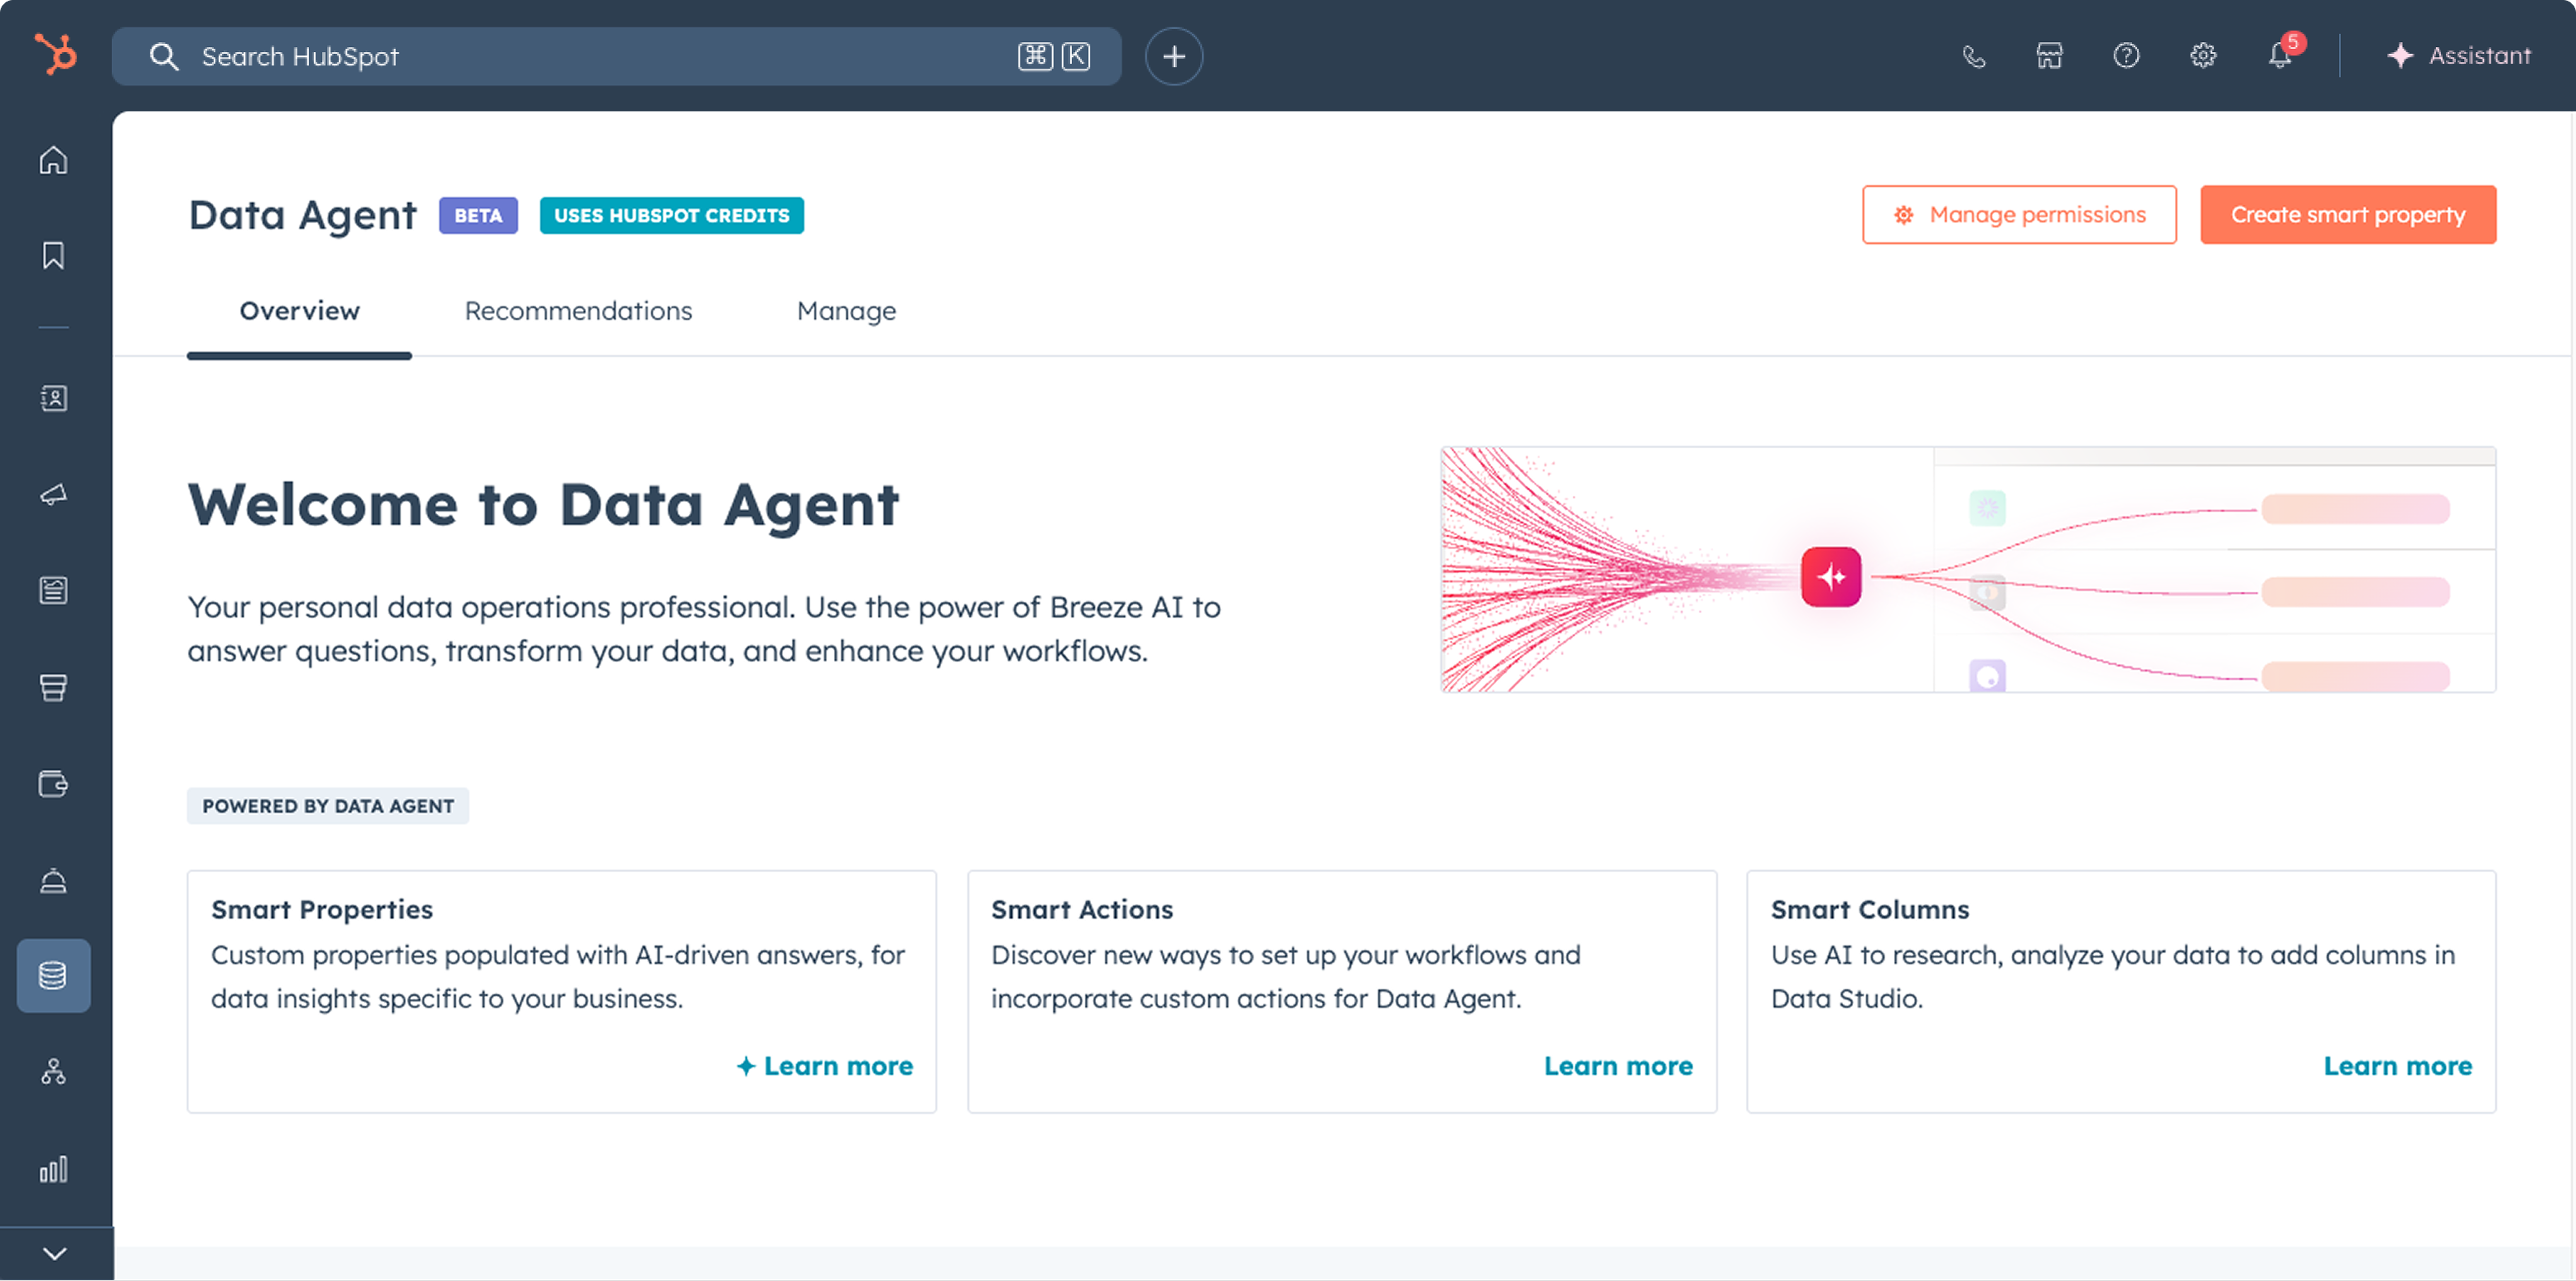
Task: Open the Commerce wallet sidebar icon
Action: pyautogui.click(x=54, y=784)
